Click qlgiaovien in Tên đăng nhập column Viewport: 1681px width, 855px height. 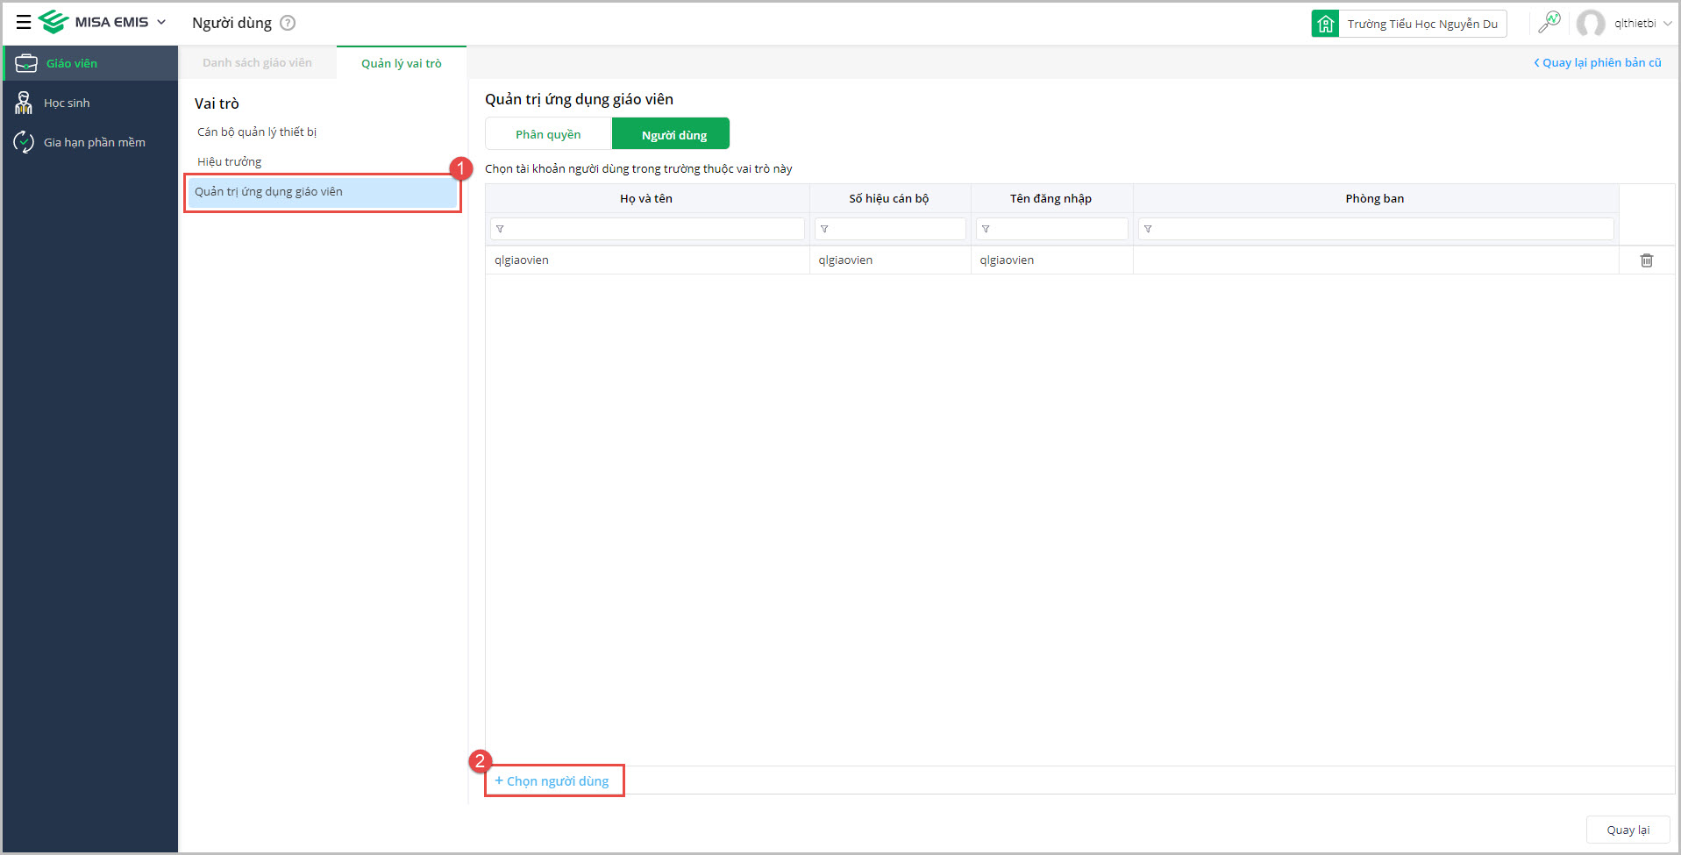tap(1007, 260)
